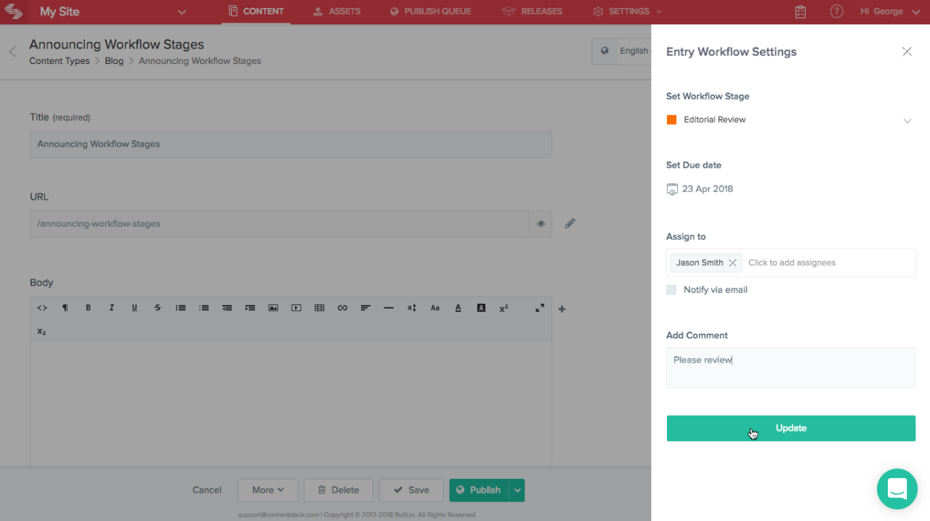
Task: Delete the entry
Action: [339, 490]
